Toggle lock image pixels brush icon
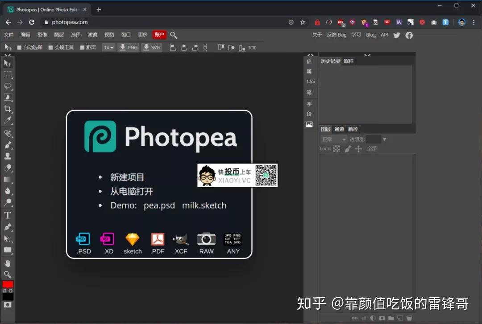This screenshot has height=324, width=482. point(348,149)
